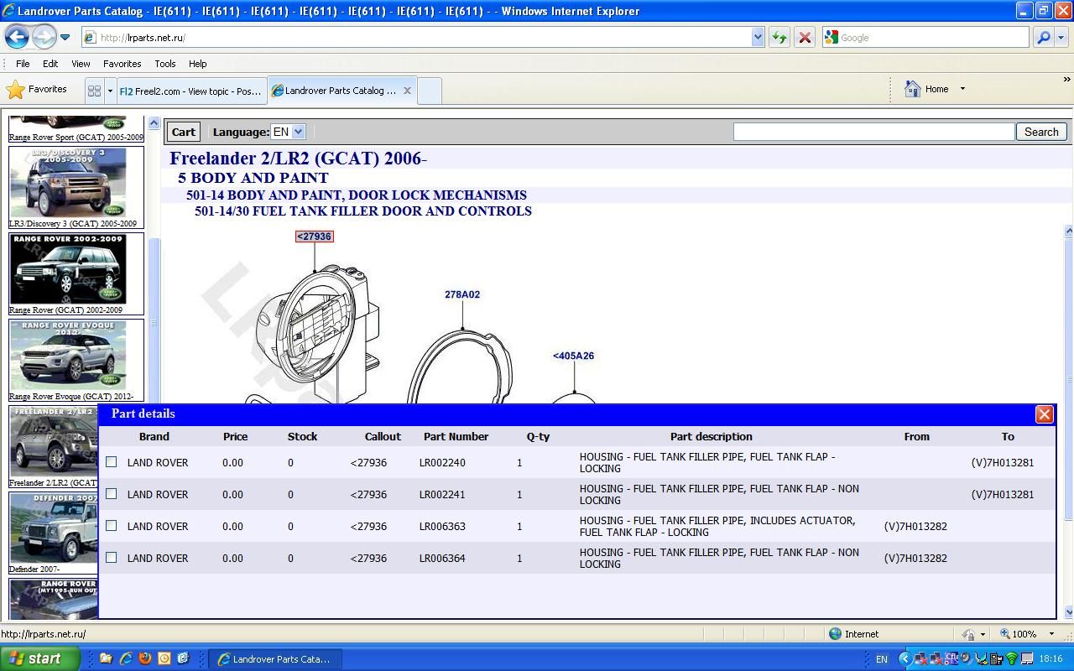This screenshot has height=671, width=1074.
Task: Click the EN language bar indicator
Action: [881, 659]
